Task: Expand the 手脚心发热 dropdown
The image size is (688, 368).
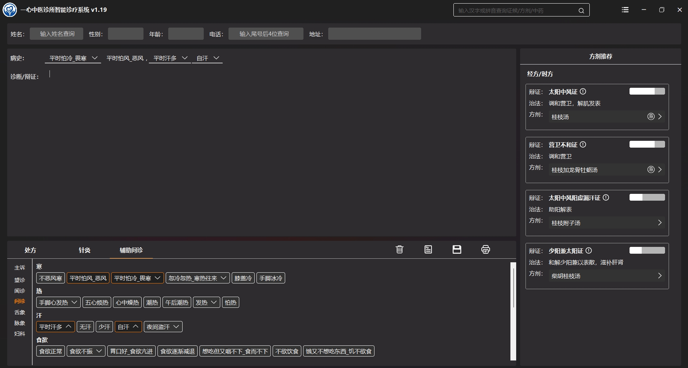Action: [x=74, y=302]
